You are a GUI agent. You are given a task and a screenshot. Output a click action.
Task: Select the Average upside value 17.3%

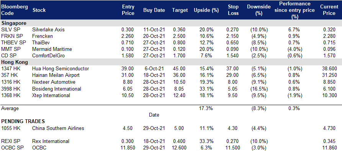pos(206,108)
